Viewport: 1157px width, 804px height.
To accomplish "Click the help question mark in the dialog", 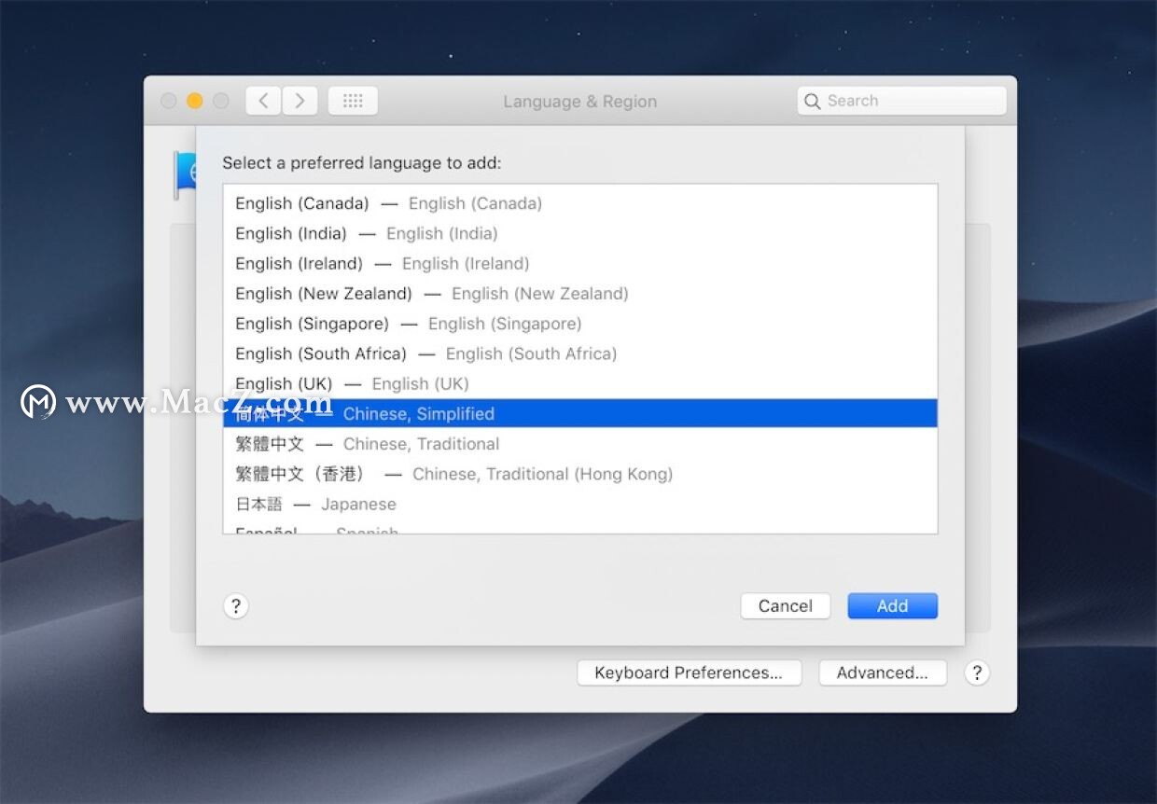I will click(x=235, y=606).
